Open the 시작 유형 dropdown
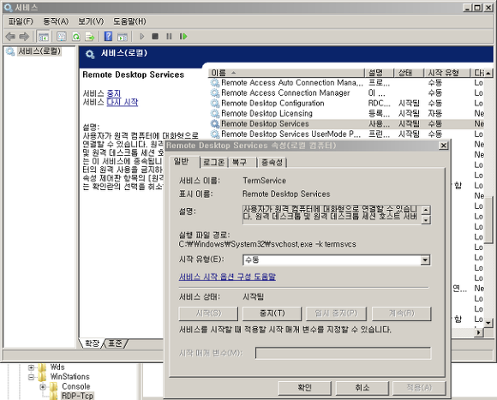Image resolution: width=497 pixels, height=400 pixels. point(425,260)
